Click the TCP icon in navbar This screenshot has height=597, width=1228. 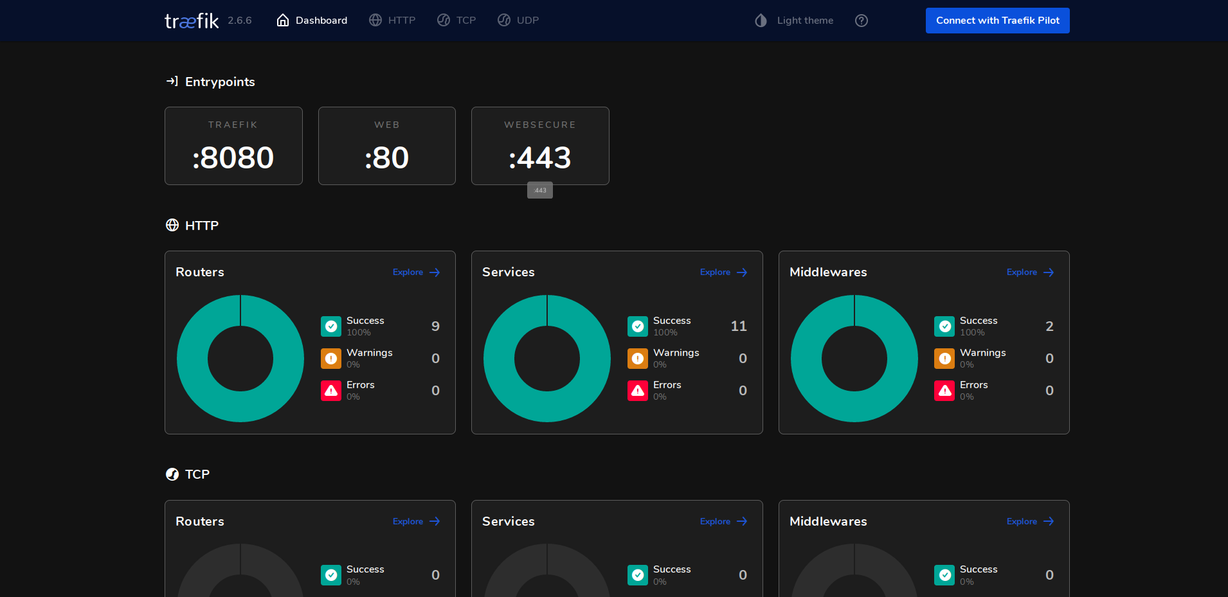click(444, 21)
